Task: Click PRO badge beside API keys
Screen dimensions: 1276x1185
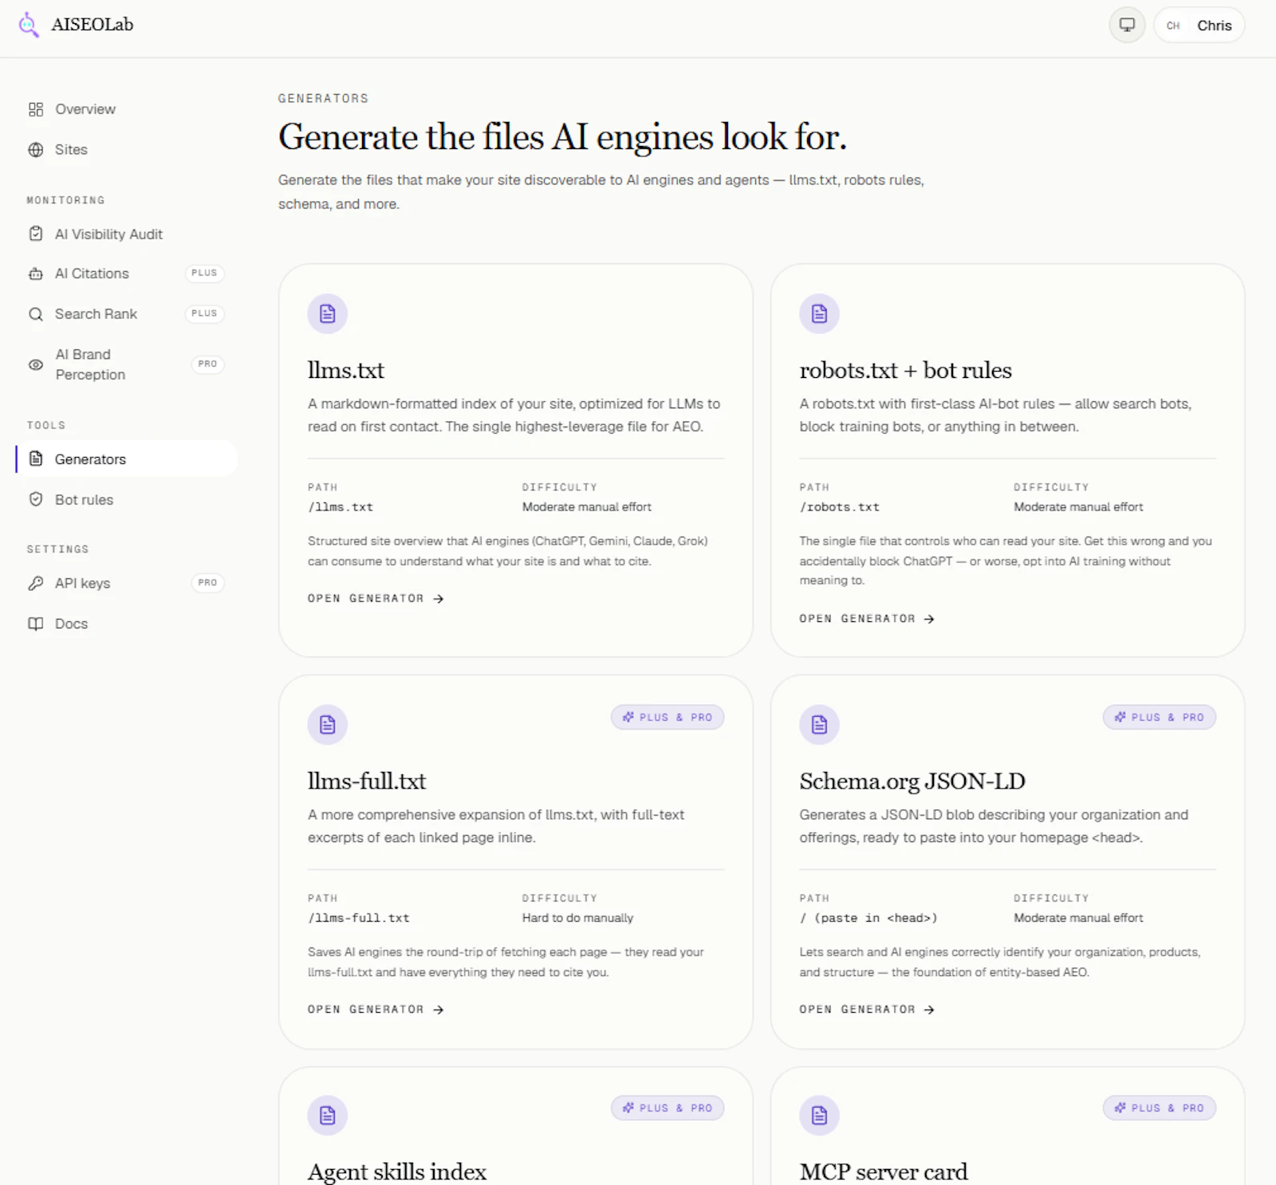Action: [207, 583]
